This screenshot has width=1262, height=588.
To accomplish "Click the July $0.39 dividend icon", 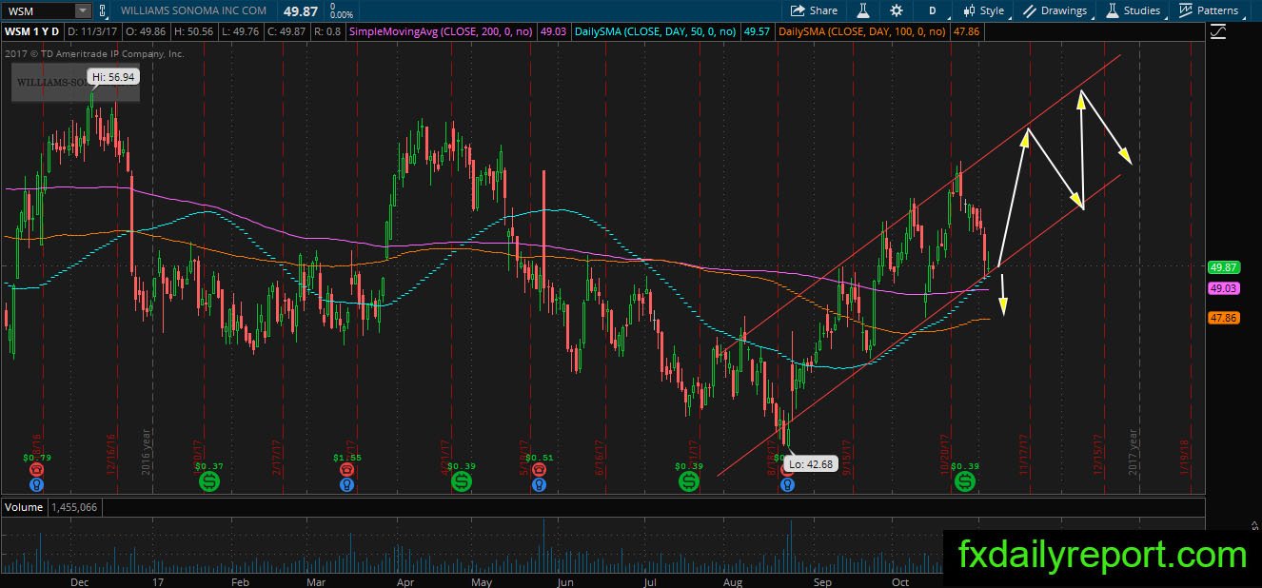I will [688, 482].
